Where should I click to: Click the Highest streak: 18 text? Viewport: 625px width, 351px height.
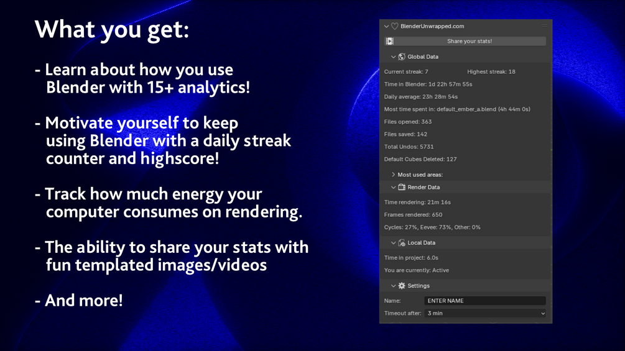(491, 71)
